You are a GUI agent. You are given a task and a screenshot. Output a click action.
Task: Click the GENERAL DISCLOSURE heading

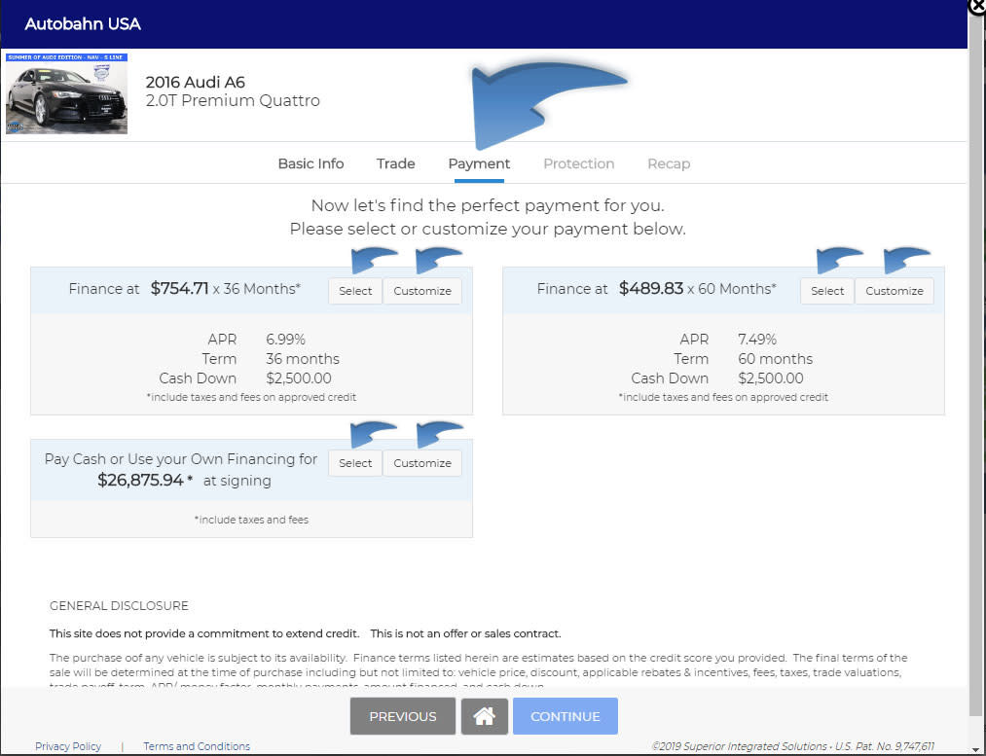[x=119, y=606]
